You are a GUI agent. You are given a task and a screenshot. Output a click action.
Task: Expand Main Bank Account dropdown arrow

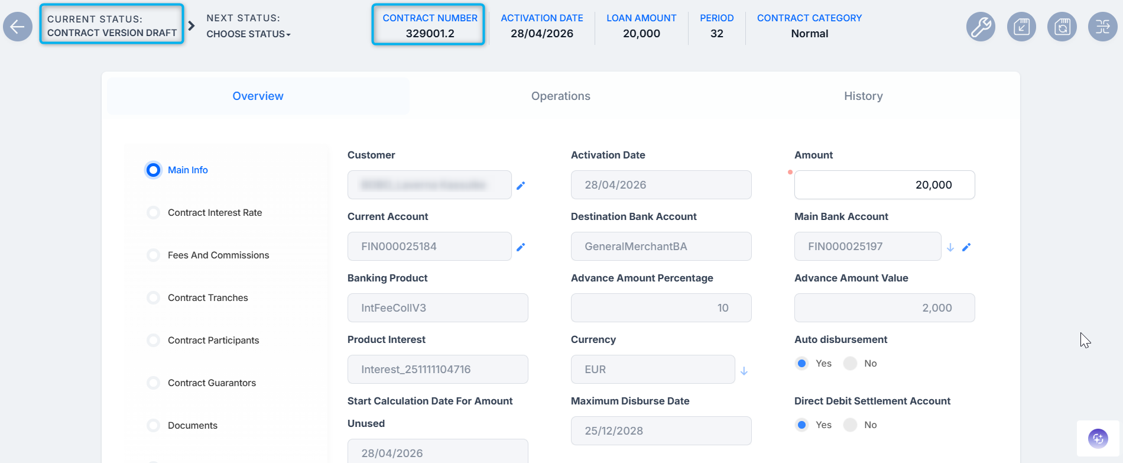pos(950,248)
